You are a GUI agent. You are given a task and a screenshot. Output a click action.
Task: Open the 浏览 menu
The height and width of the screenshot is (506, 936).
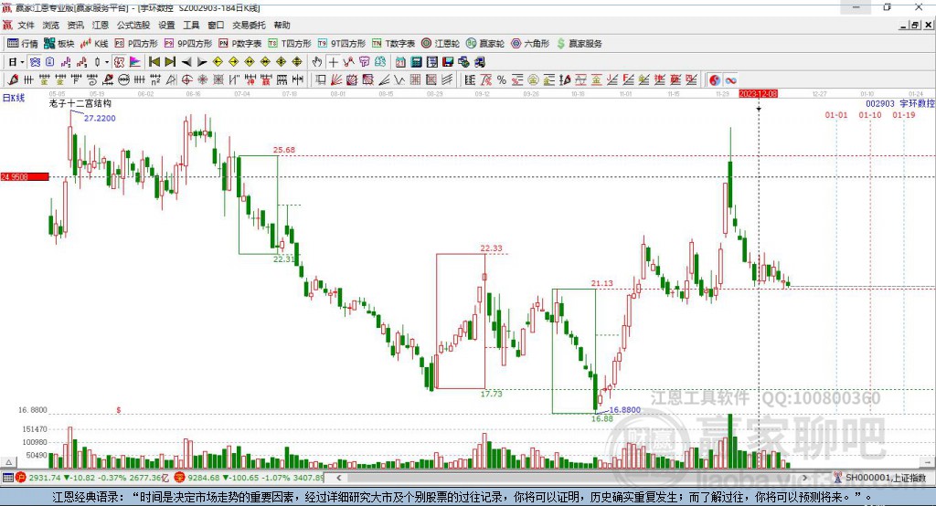(51, 25)
